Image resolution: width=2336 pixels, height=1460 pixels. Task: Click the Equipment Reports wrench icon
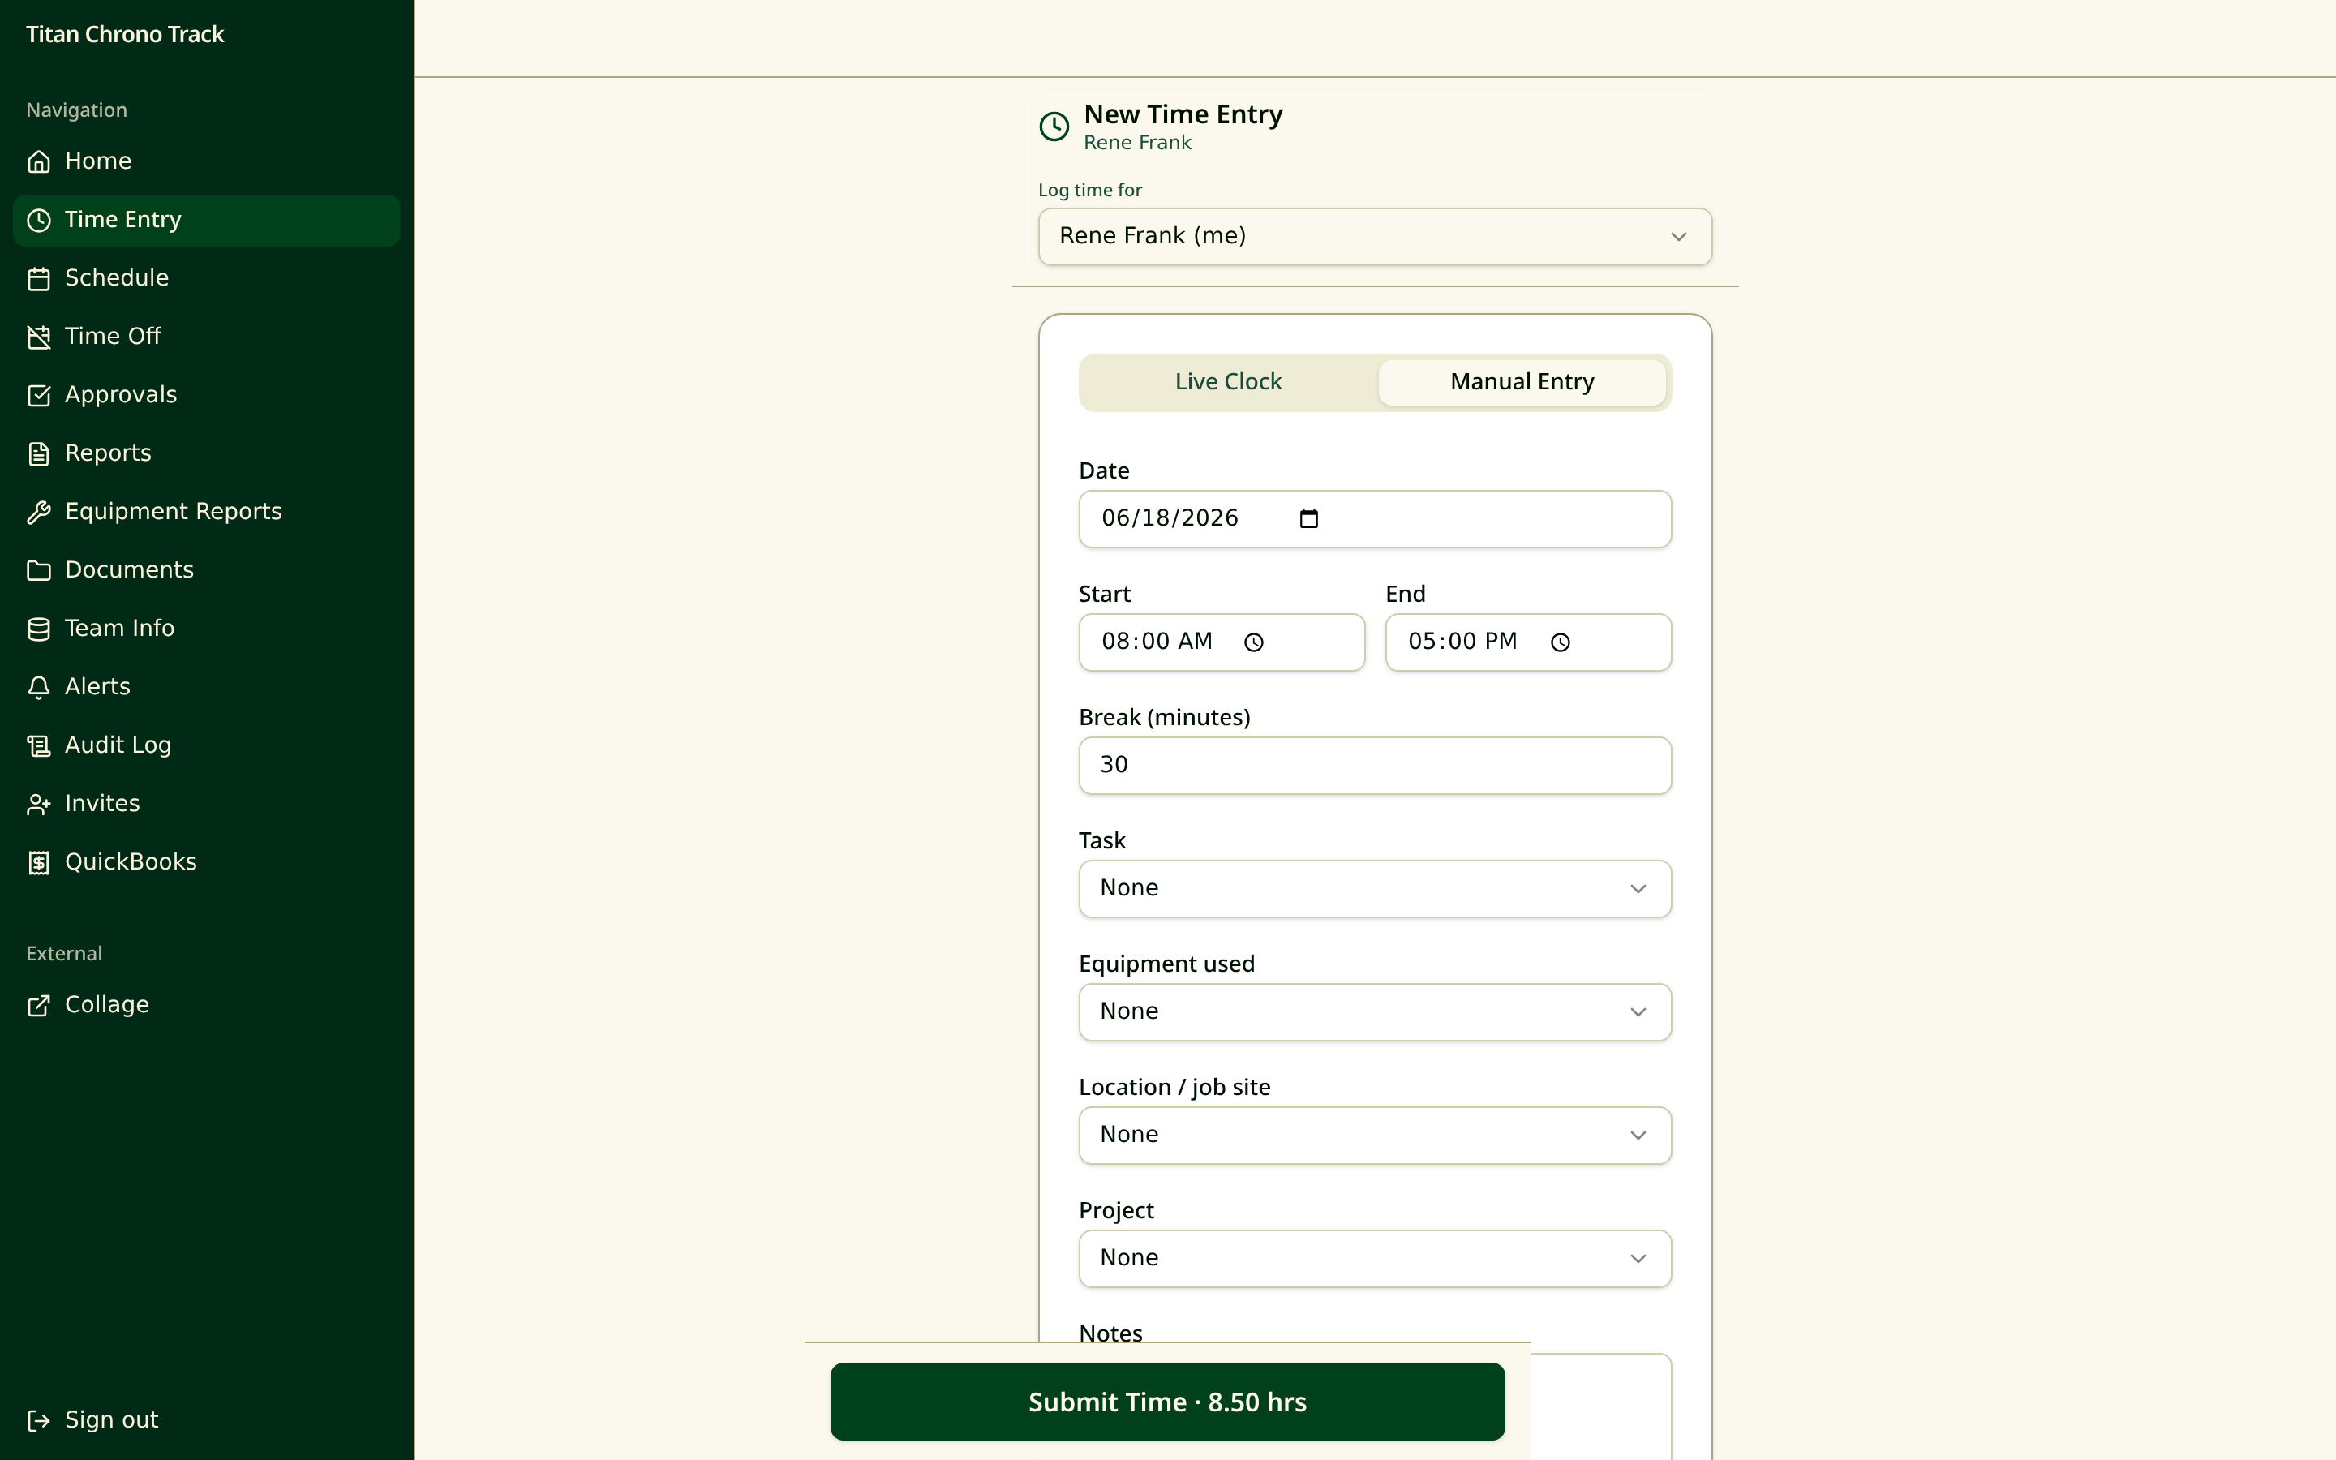pos(39,512)
